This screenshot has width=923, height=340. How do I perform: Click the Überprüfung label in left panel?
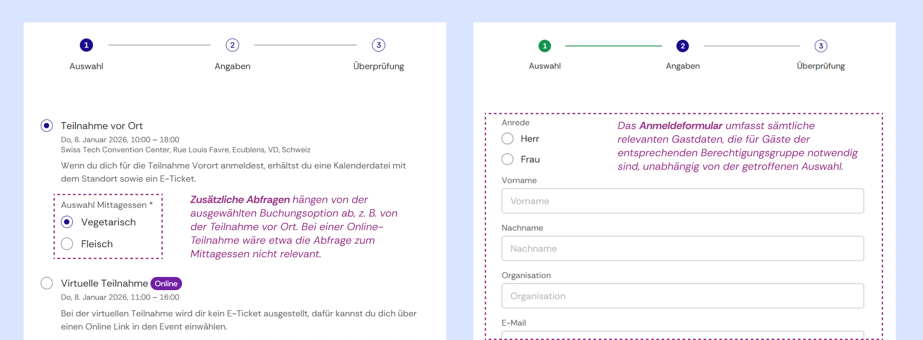coord(379,66)
